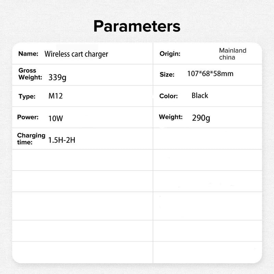
Task: Select the Size label
Action: click(x=167, y=75)
